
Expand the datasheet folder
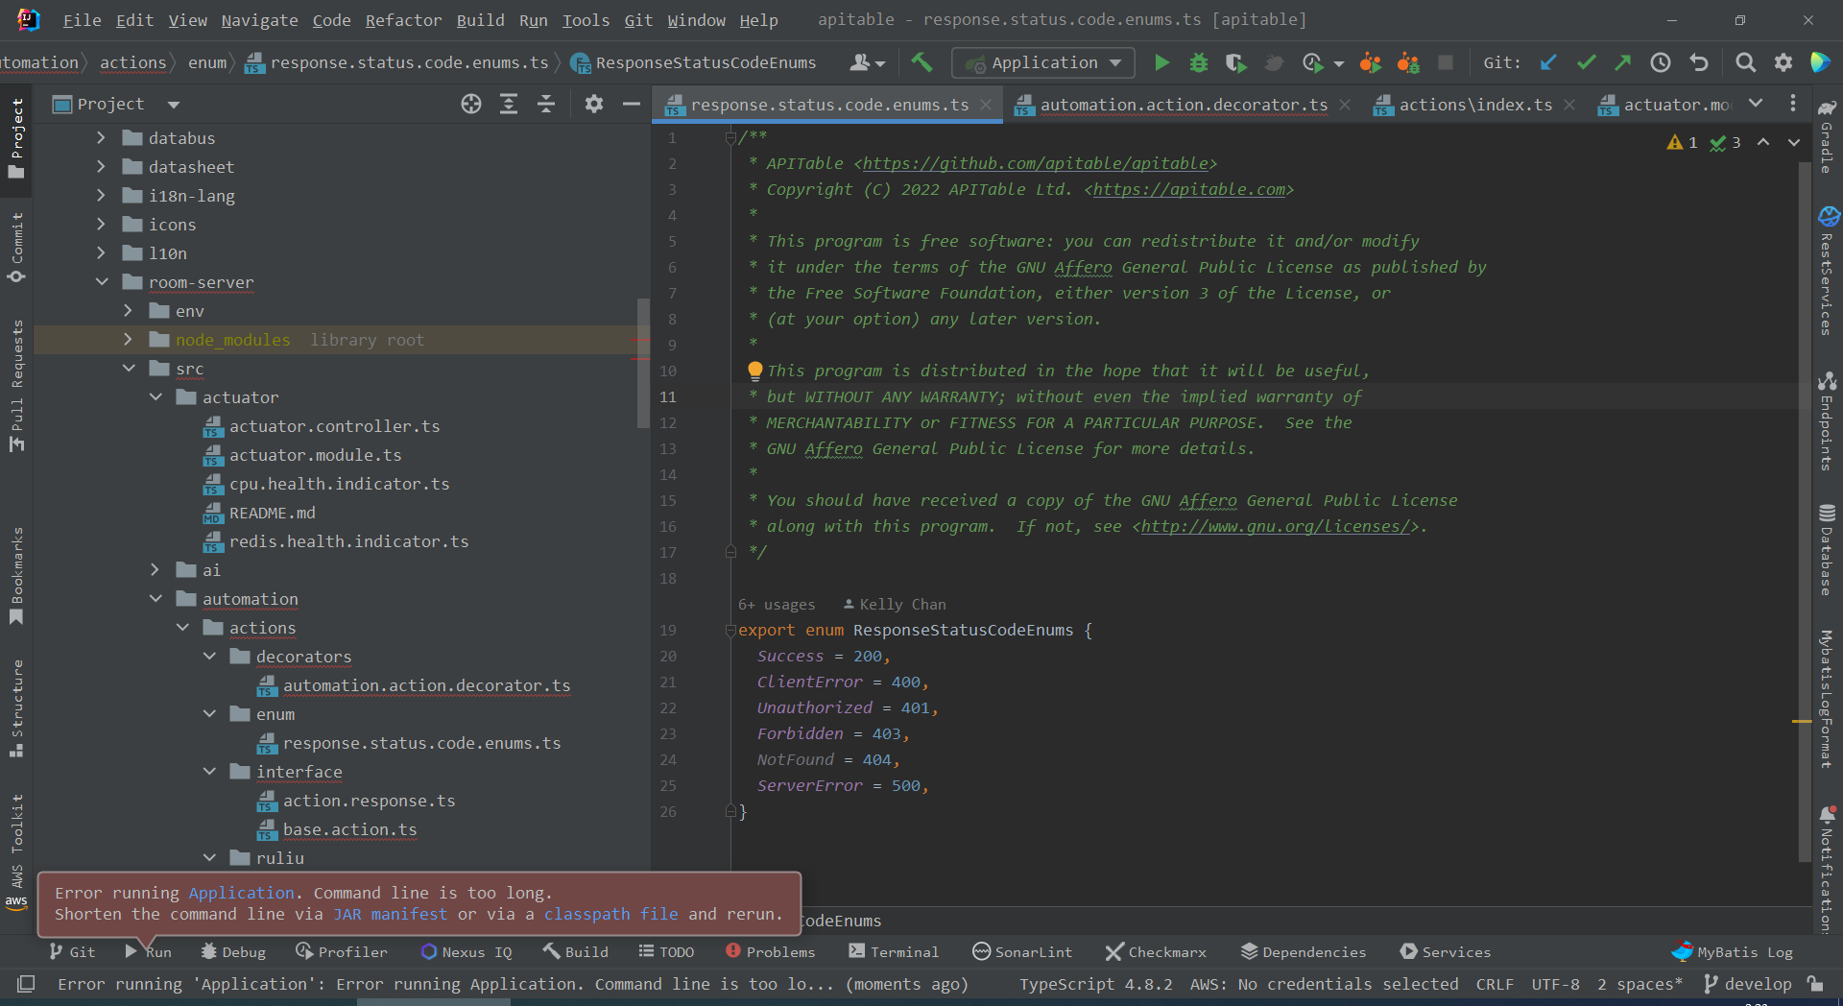pos(101,167)
